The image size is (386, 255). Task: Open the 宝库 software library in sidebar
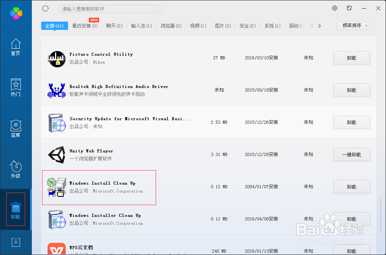point(15,128)
